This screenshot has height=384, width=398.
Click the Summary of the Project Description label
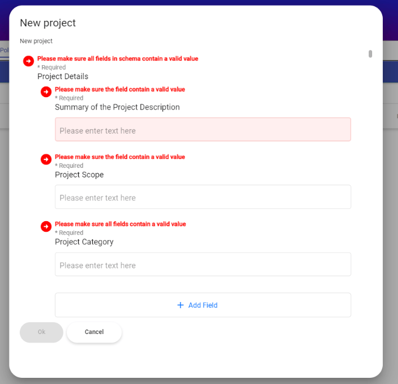[117, 107]
